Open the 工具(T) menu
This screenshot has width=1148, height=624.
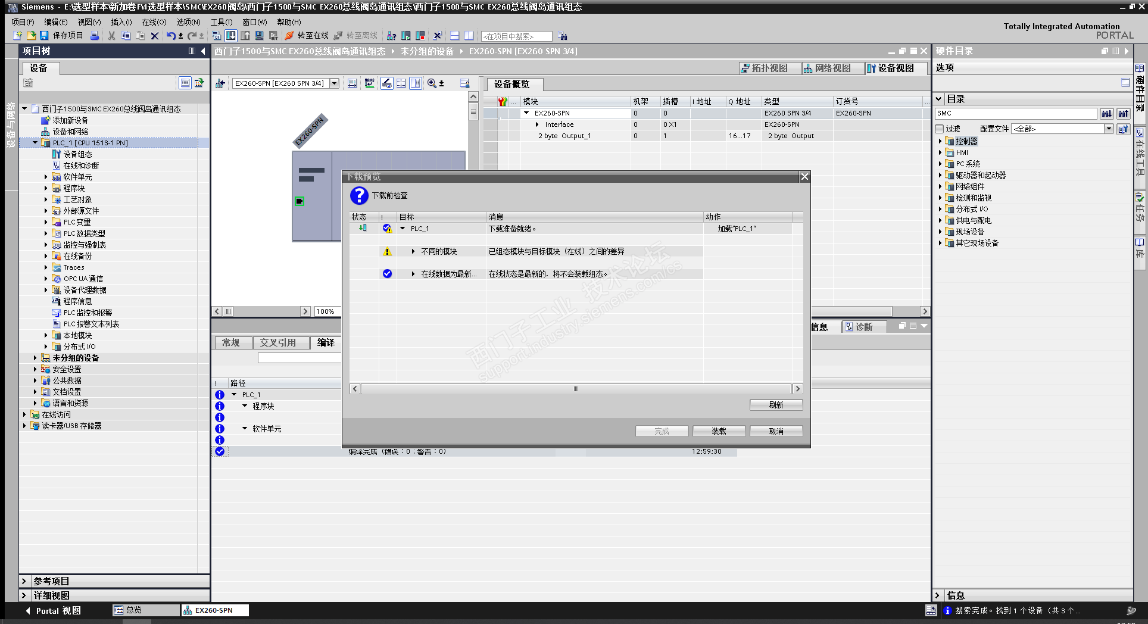coord(222,22)
